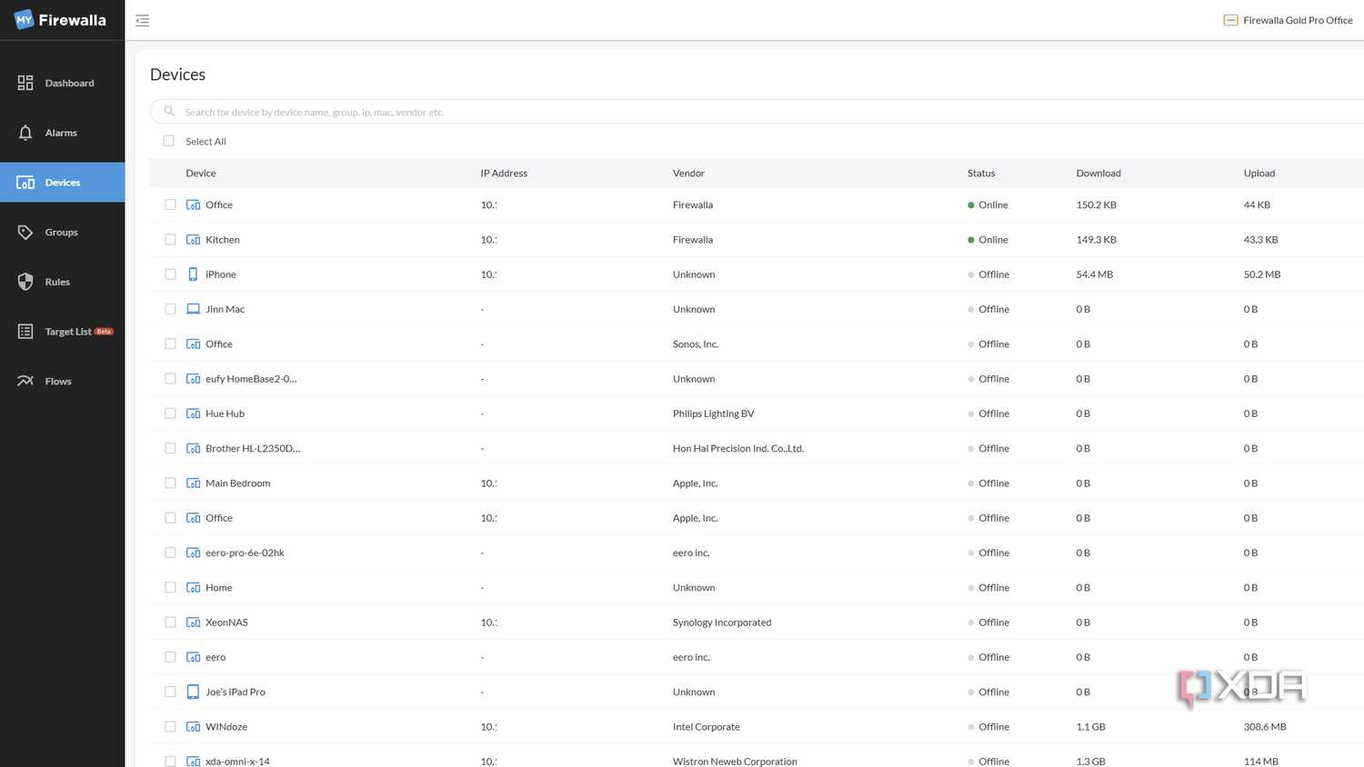Click the IP Address column header
The height and width of the screenshot is (767, 1364).
(504, 174)
